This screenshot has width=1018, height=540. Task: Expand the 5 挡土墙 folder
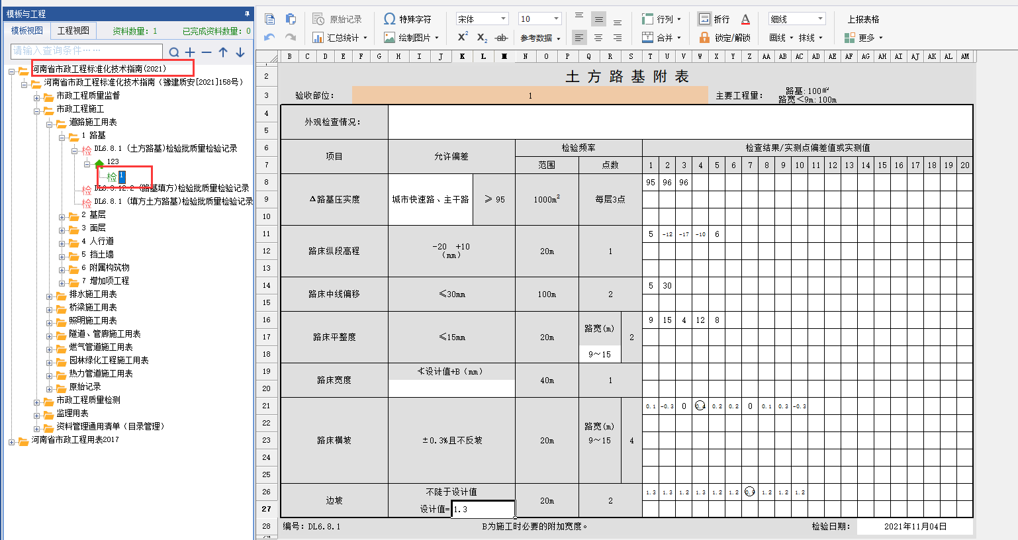[x=62, y=257]
